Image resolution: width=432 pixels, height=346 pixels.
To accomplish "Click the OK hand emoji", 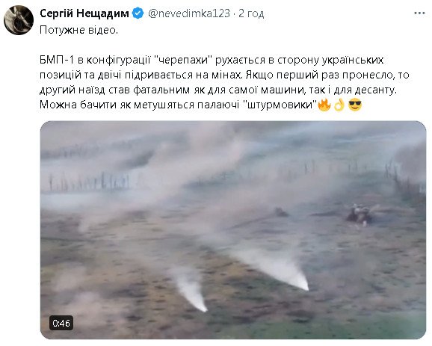I will point(339,105).
